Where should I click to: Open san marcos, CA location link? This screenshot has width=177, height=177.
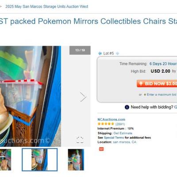coord(125,142)
